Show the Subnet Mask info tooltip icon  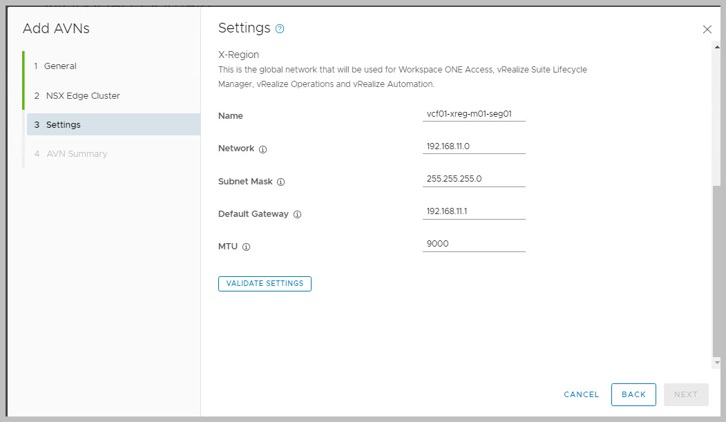pyautogui.click(x=280, y=182)
